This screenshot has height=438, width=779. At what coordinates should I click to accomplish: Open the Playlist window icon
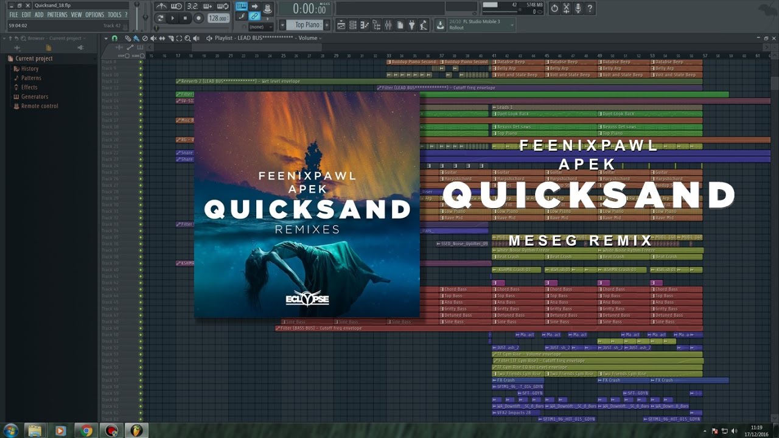(340, 25)
